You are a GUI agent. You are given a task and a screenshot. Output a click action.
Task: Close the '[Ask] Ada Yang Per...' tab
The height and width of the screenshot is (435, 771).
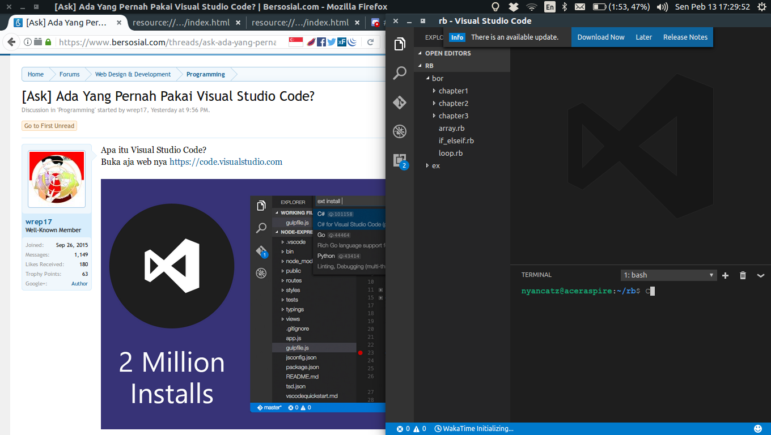click(x=118, y=23)
